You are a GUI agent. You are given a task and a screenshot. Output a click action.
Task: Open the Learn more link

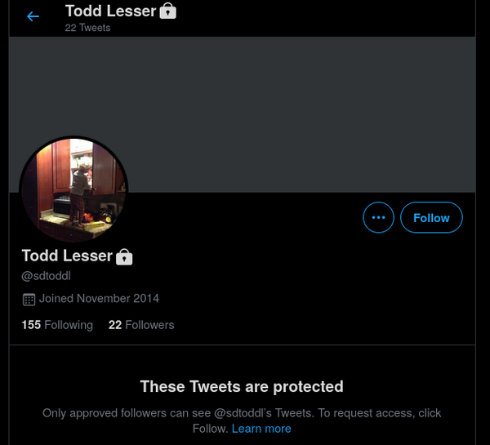pyautogui.click(x=261, y=429)
